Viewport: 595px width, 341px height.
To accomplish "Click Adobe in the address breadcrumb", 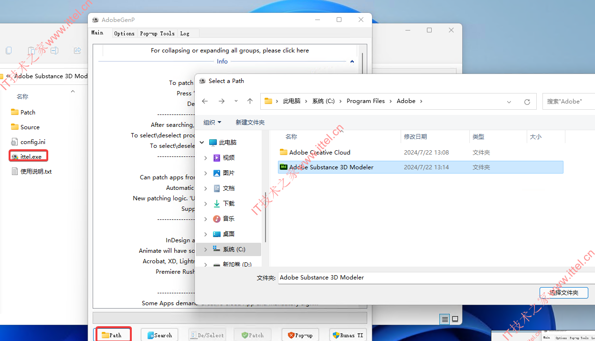I will click(x=406, y=101).
